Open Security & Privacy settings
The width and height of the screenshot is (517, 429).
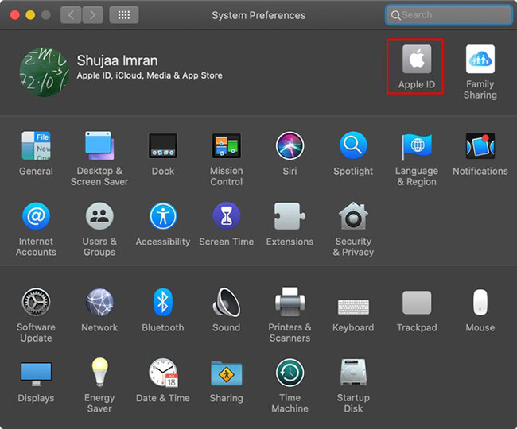[353, 216]
